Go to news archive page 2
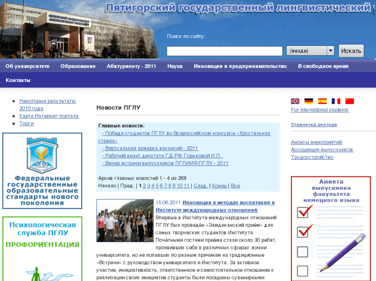This screenshot has height=281, width=376. tap(144, 186)
